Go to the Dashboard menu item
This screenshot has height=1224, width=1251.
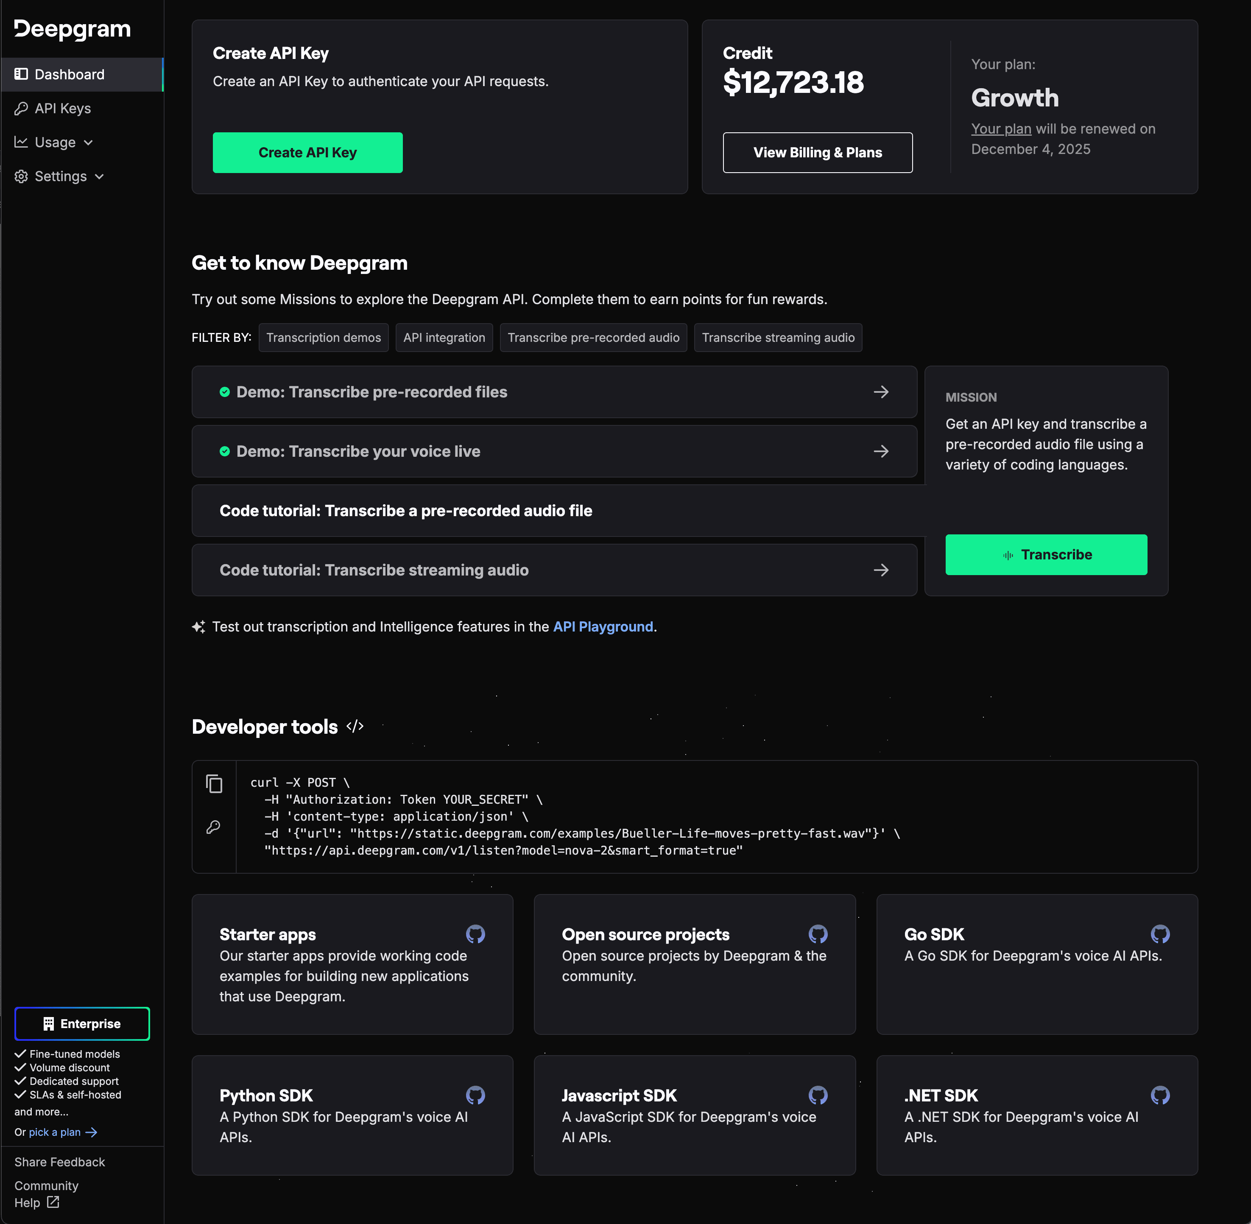pyautogui.click(x=82, y=75)
